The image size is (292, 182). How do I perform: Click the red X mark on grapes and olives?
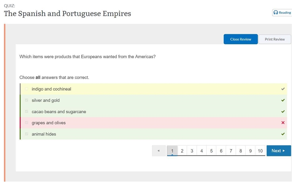283,123
